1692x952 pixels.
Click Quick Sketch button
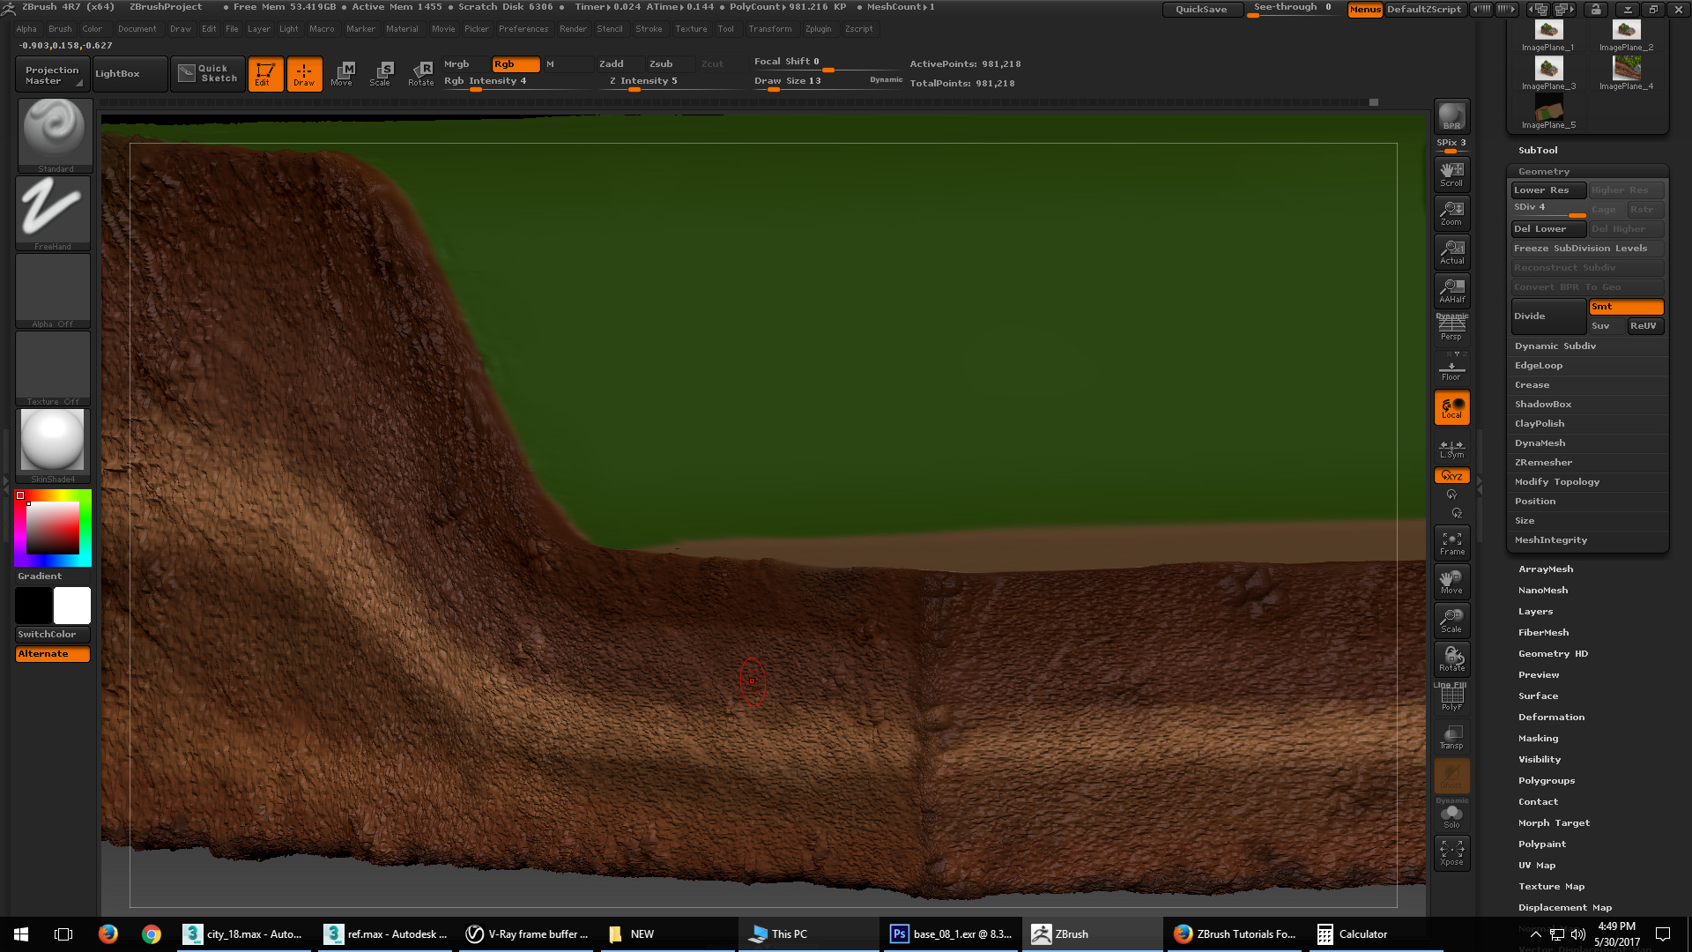pos(209,73)
